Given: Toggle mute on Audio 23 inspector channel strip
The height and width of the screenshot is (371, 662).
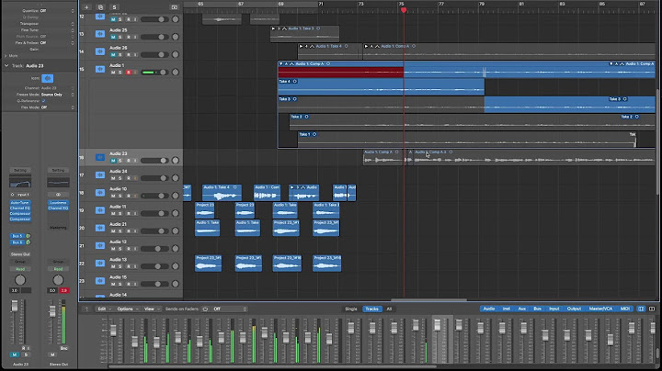Looking at the screenshot, I should click(15, 354).
